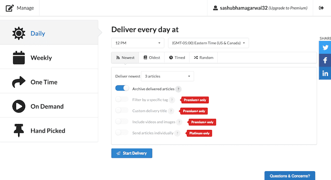Screen dimensions: 331x180
Task: Select the Random tab
Action: pos(204,58)
